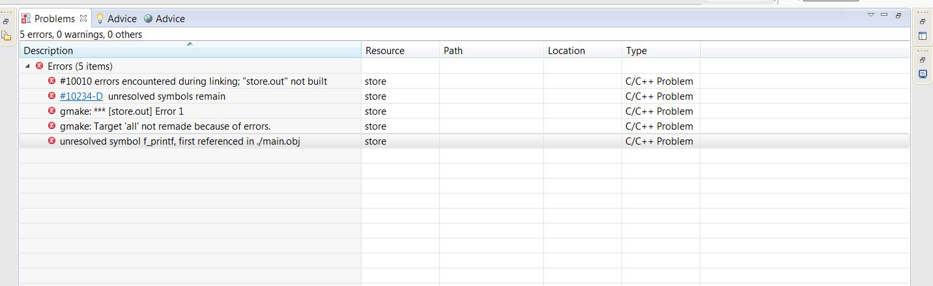Switch to the lightbulb Advice tab
Screen dimensions: 933x286
[x=116, y=19]
